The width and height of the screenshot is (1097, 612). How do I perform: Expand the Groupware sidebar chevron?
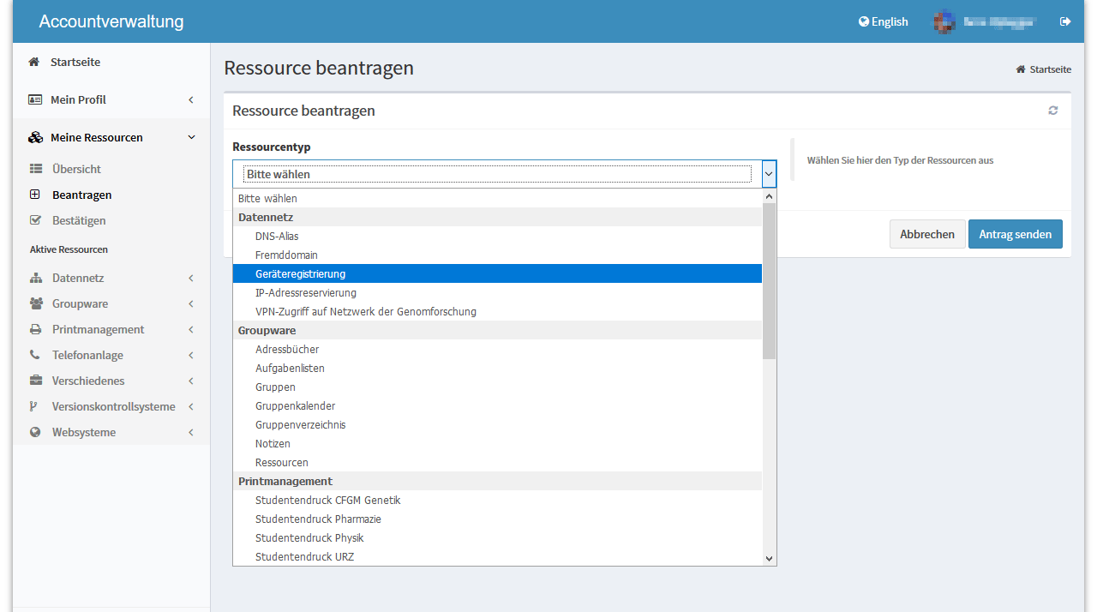pos(191,304)
